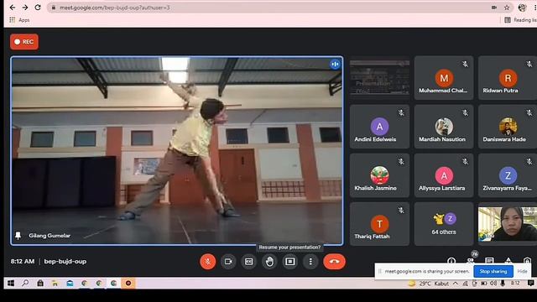The width and height of the screenshot is (537, 302).
Task: Click pin icon beside Gilang Gumelar
Action: tap(18, 236)
